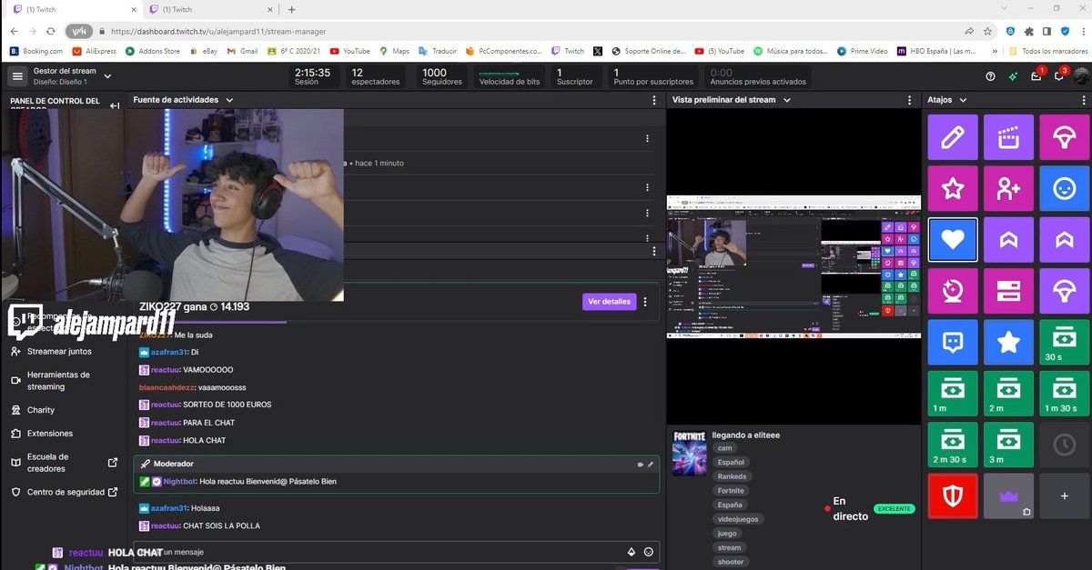Run the 30 s ad shortcut
This screenshot has width=1092, height=570.
1064,343
